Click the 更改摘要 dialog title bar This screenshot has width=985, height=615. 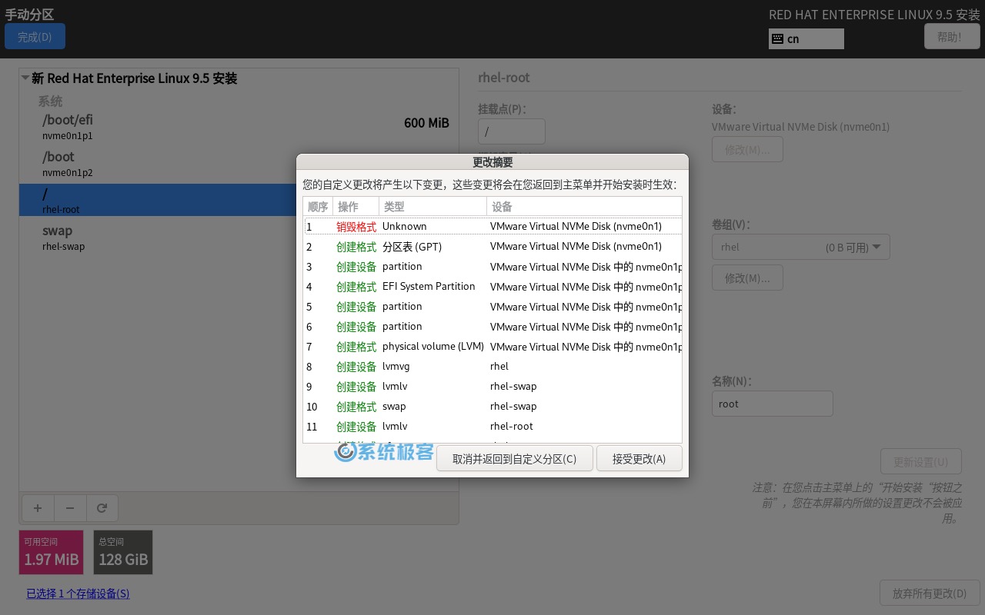pos(492,162)
